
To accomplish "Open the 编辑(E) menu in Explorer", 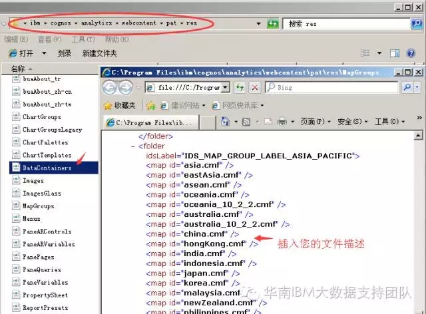I will (x=16, y=39).
